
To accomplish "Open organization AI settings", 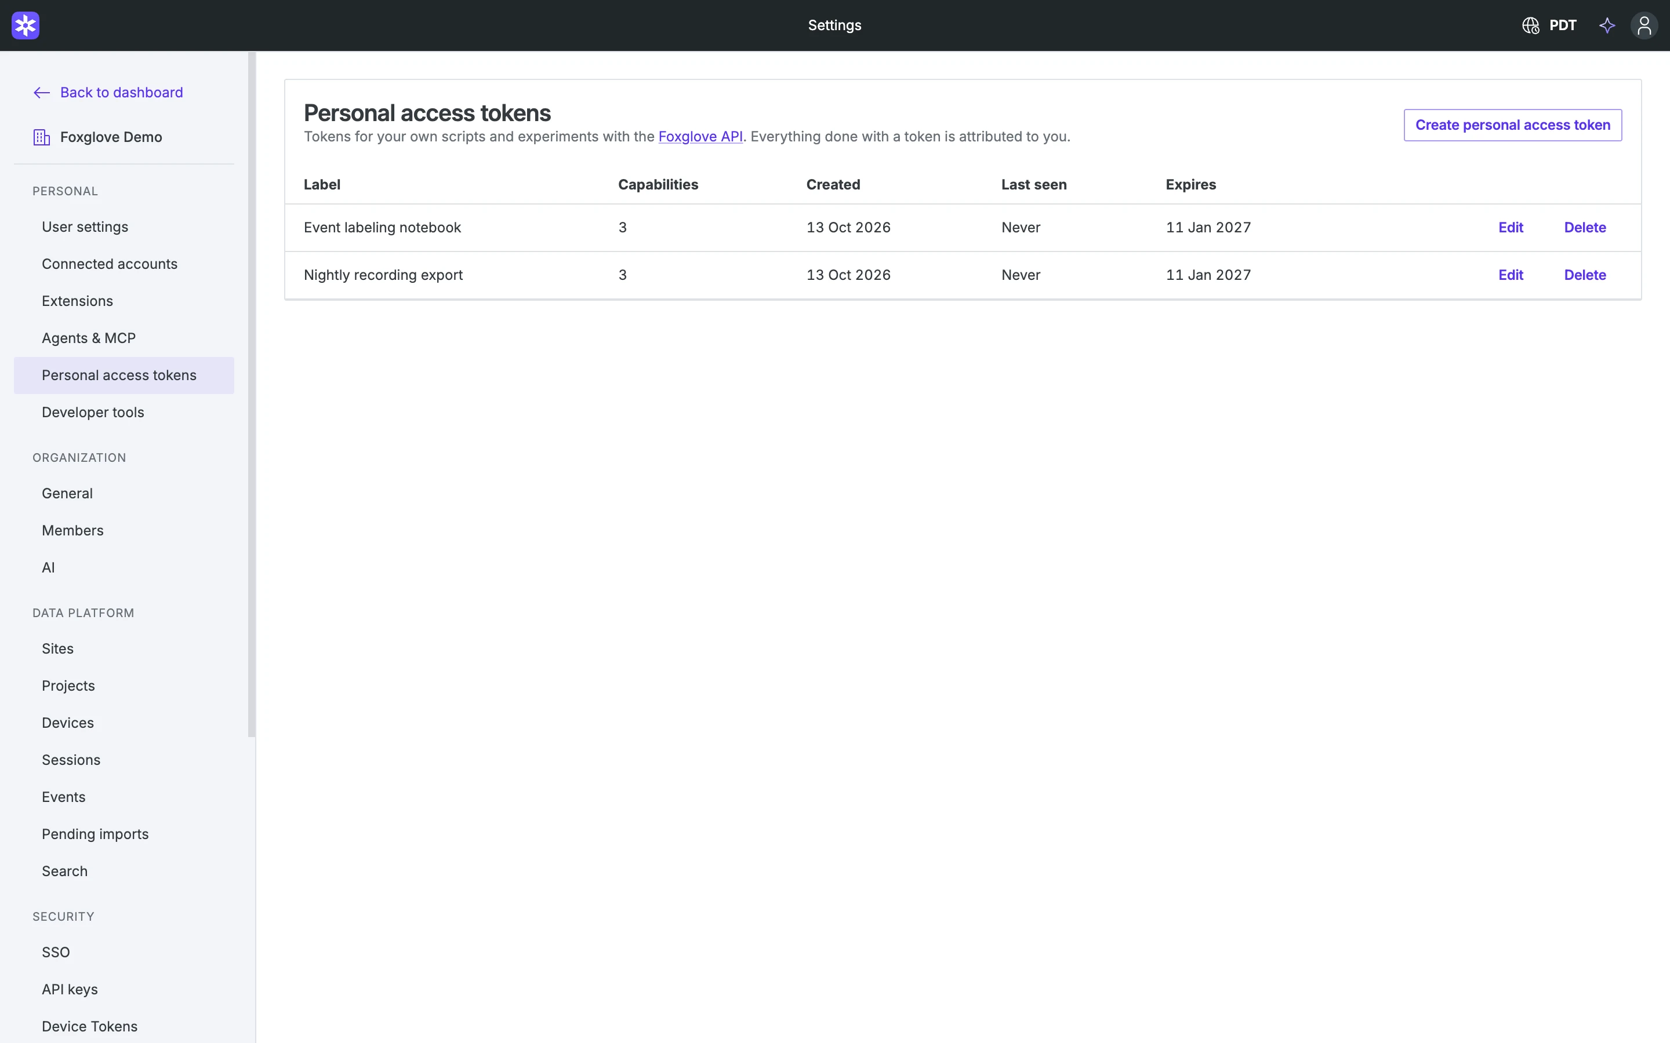I will pyautogui.click(x=124, y=568).
